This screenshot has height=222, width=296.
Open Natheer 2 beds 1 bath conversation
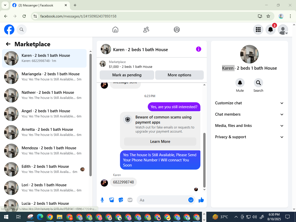tap(44, 95)
